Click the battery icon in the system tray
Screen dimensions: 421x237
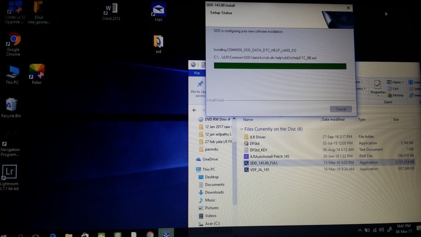point(367,230)
